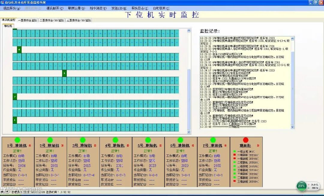Click the green status light of 5号堆垛机
This screenshot has width=324, height=196.
pyautogui.click(x=148, y=140)
